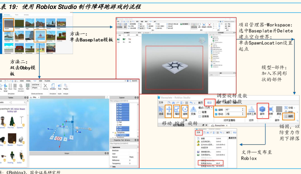
Task: Select the 旋转 (Rotate) tool
Action: 185,111
